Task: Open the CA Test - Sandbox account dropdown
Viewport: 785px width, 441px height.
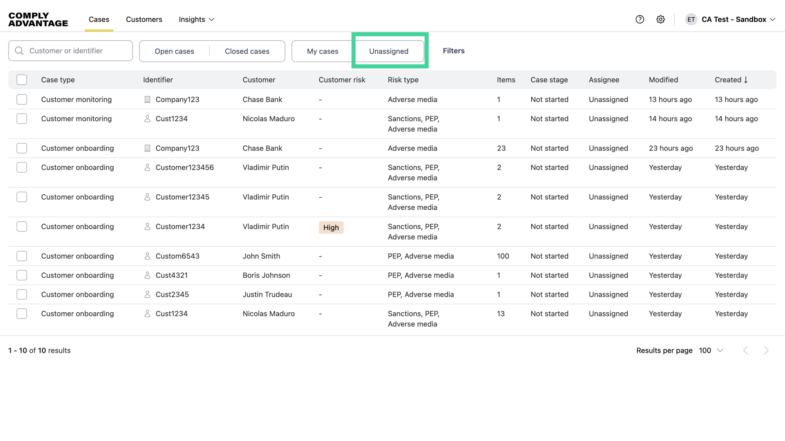Action: point(738,19)
